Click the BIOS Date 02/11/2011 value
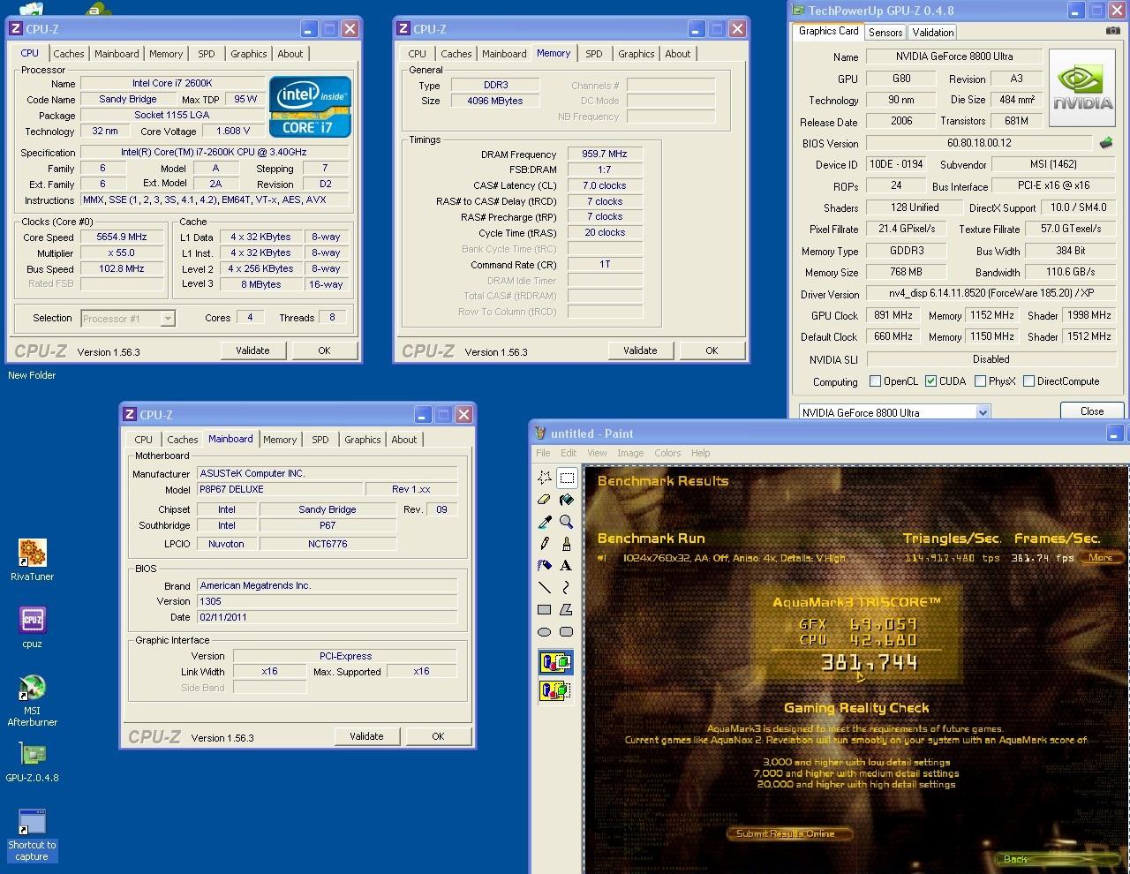This screenshot has height=874, width=1130. 328,617
